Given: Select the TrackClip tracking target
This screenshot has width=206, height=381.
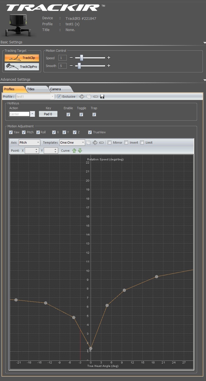Looking at the screenshot, I should (22, 58).
